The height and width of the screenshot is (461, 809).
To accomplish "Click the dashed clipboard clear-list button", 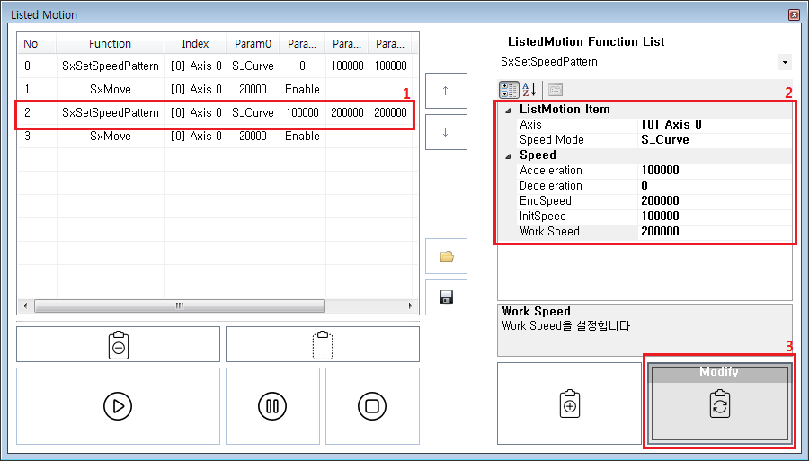I will click(x=322, y=344).
